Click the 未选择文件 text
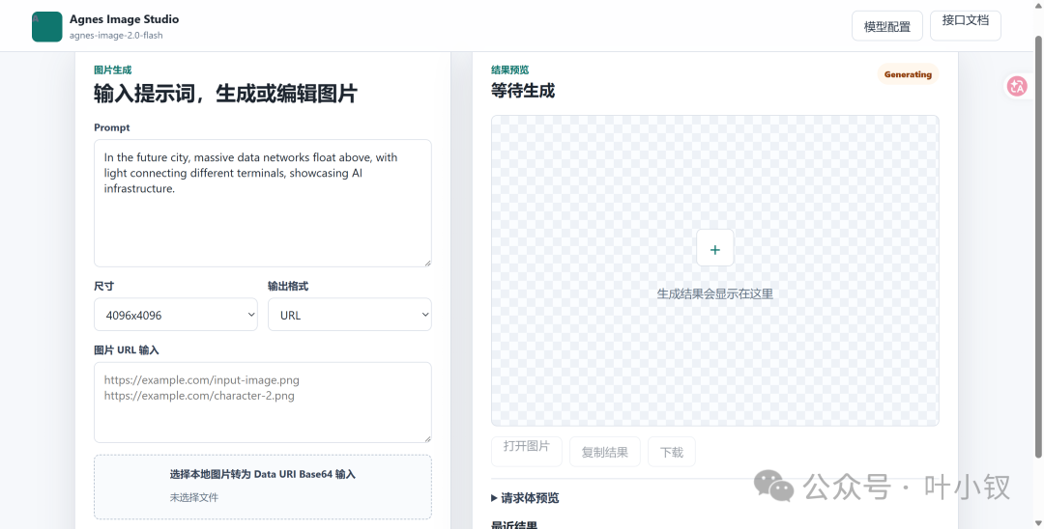This screenshot has width=1044, height=529. pyautogui.click(x=193, y=497)
